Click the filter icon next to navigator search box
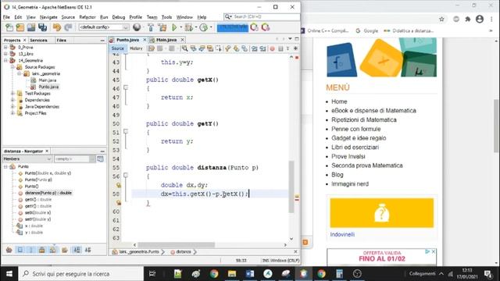 click(100, 158)
